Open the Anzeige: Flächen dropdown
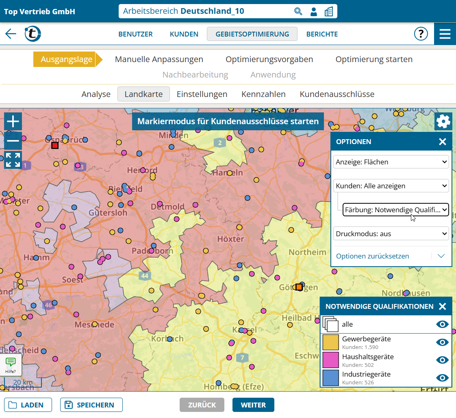456x418 pixels. tap(391, 162)
